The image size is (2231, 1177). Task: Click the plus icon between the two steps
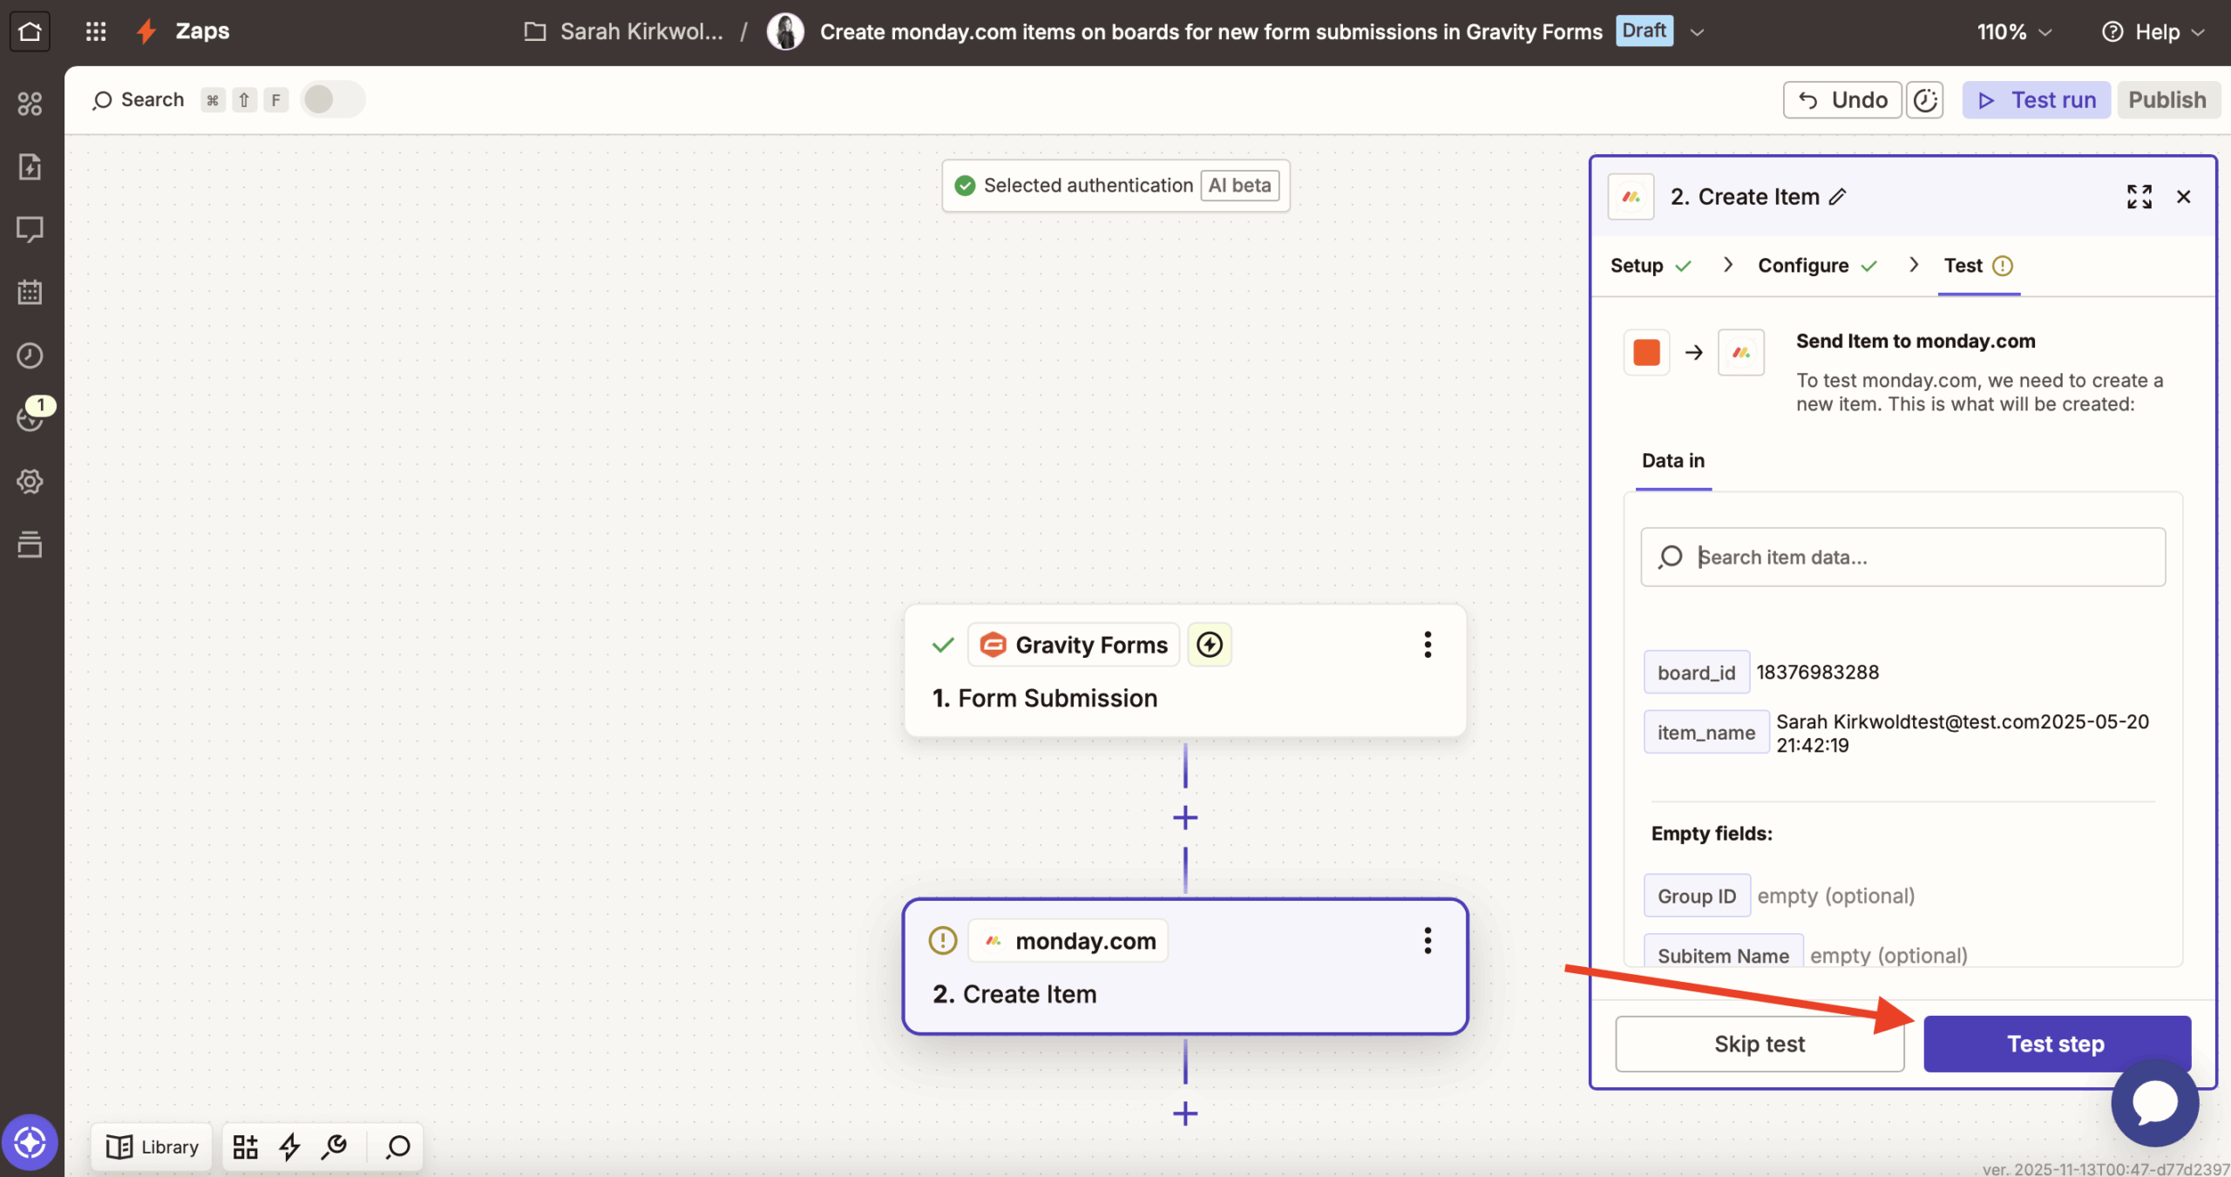pos(1184,817)
